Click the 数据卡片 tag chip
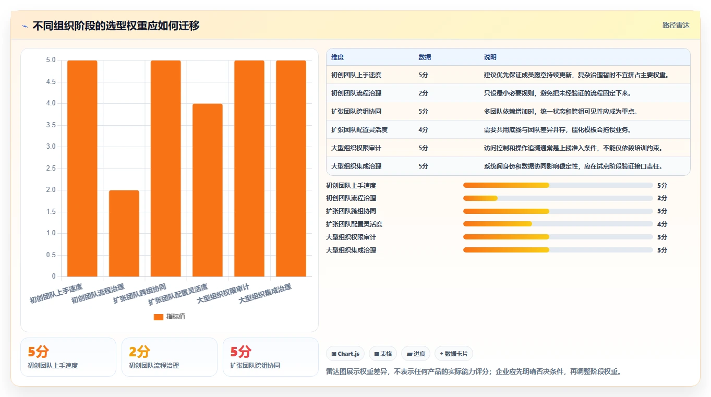Screen dimensions: 711x397 (453, 354)
